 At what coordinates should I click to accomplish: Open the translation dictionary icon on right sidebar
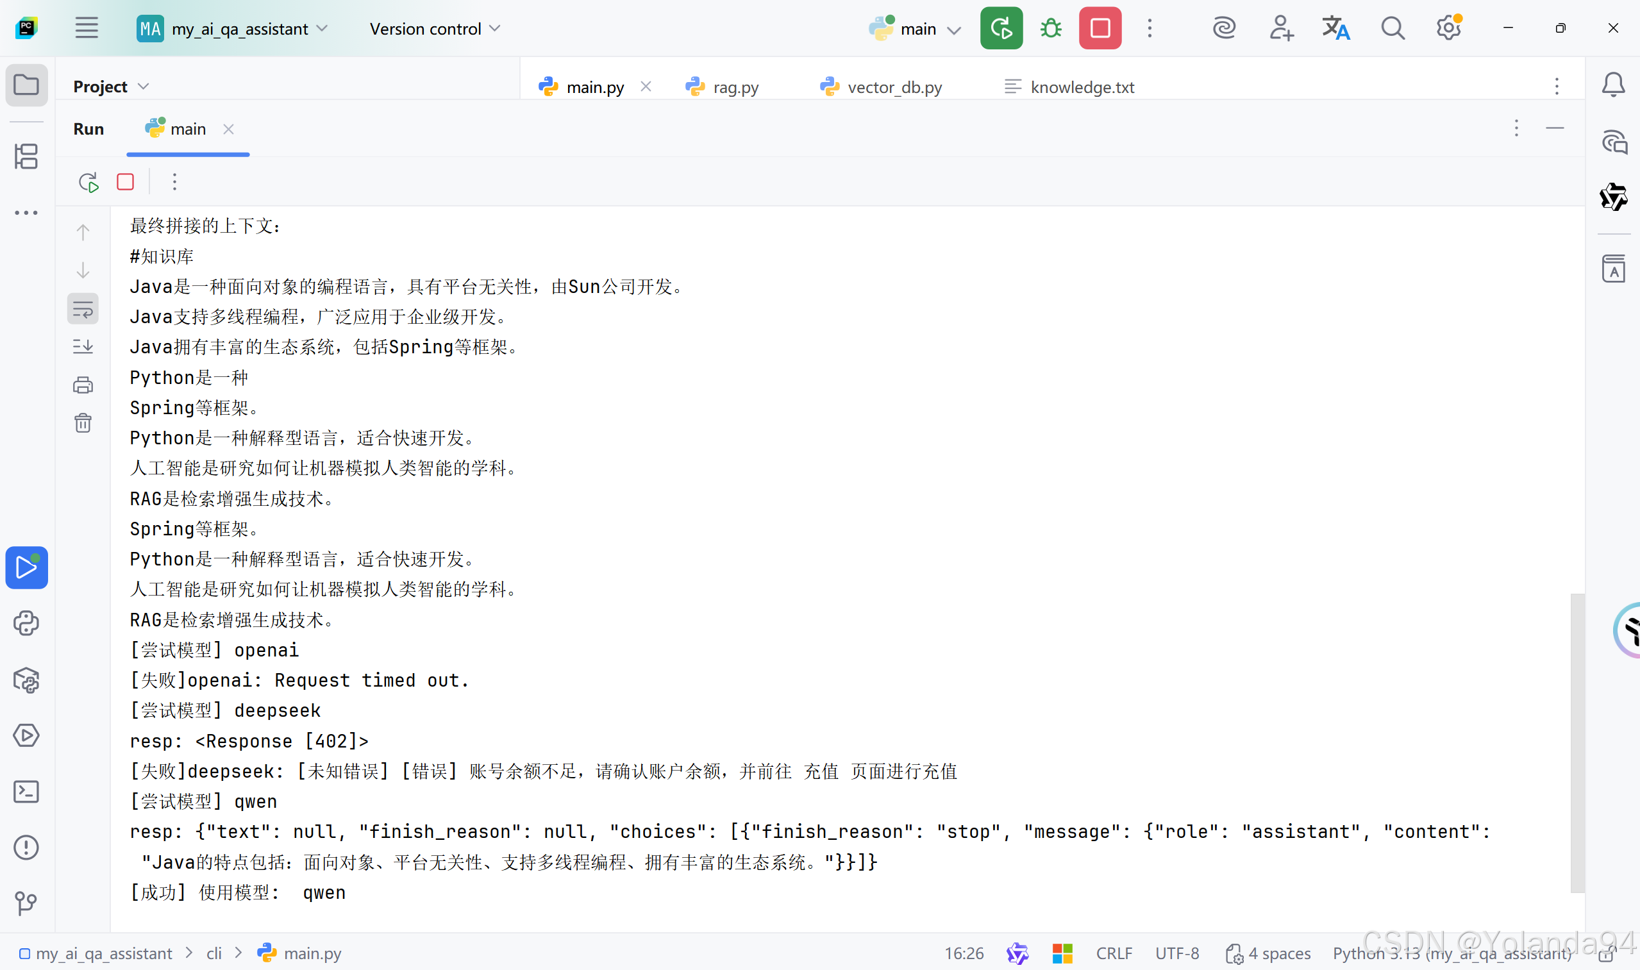point(1613,269)
